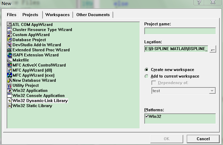The image size is (223, 145).
Task: Click the Database Project icon
Action: pos(10,40)
